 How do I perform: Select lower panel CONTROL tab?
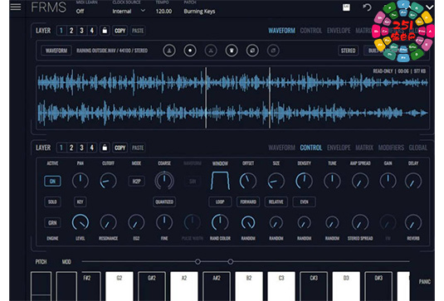point(311,148)
